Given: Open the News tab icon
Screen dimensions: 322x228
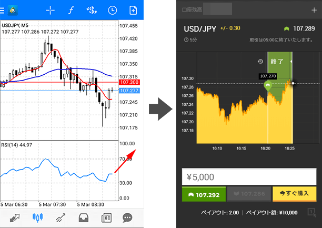Looking at the screenshot, I should [x=105, y=217].
